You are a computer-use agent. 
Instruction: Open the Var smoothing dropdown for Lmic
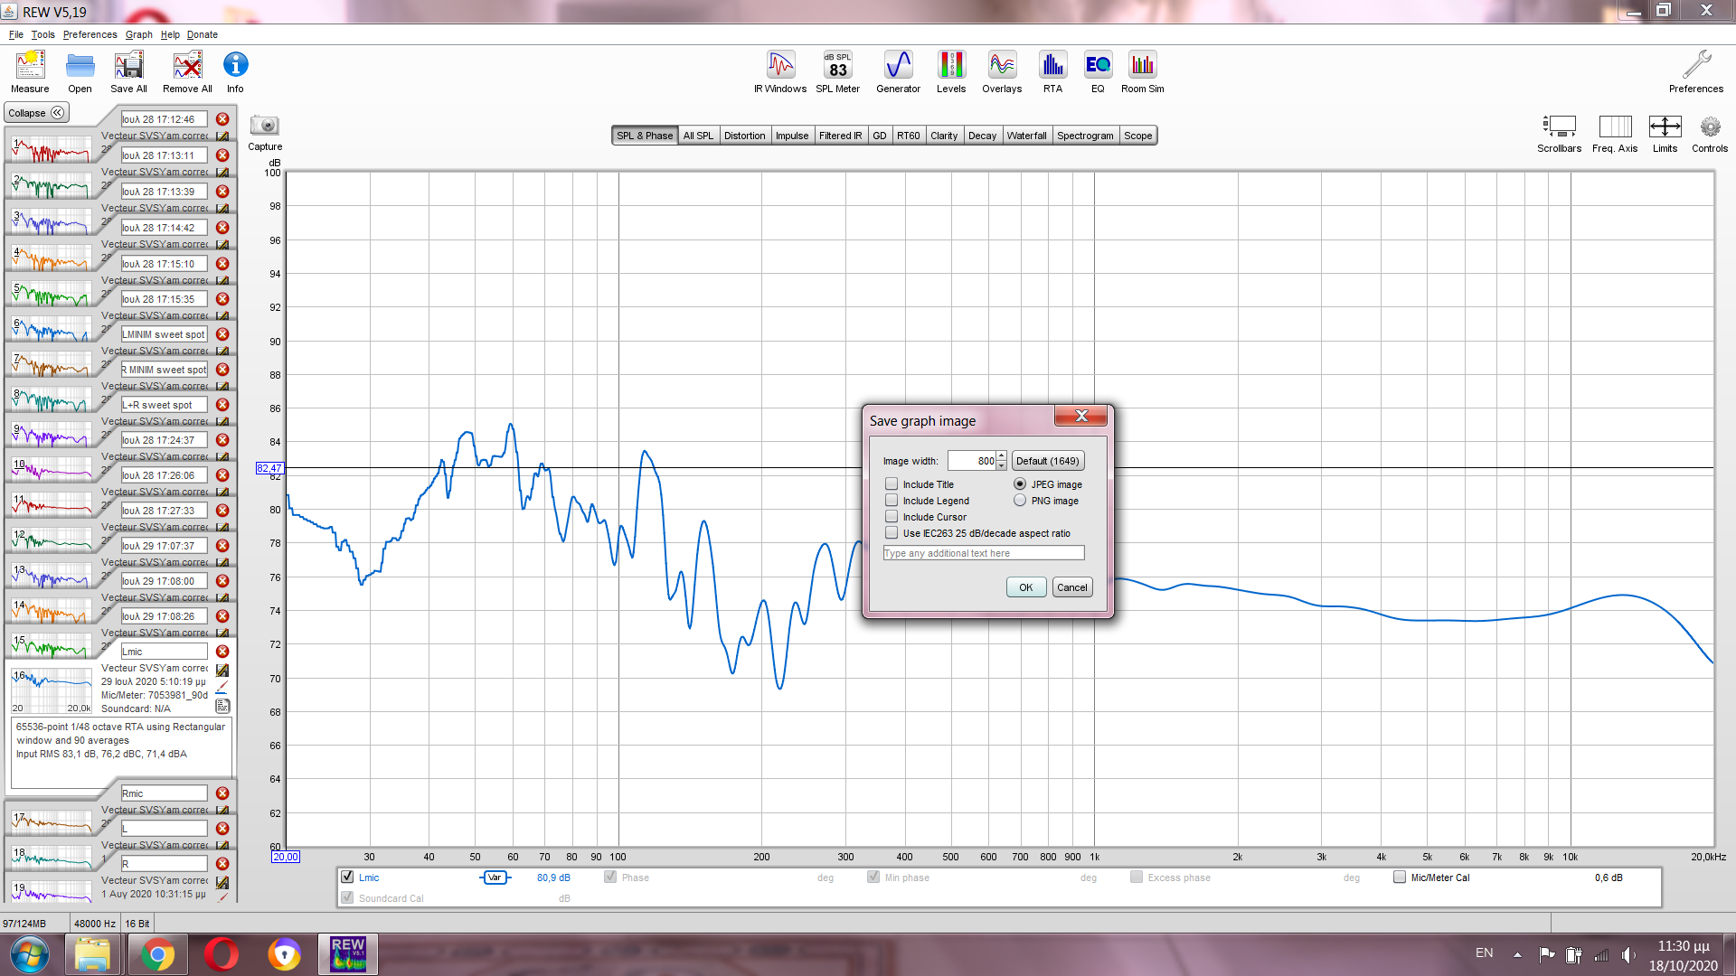click(495, 877)
